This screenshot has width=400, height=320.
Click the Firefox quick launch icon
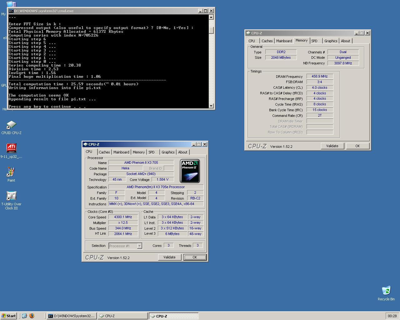tap(32, 316)
